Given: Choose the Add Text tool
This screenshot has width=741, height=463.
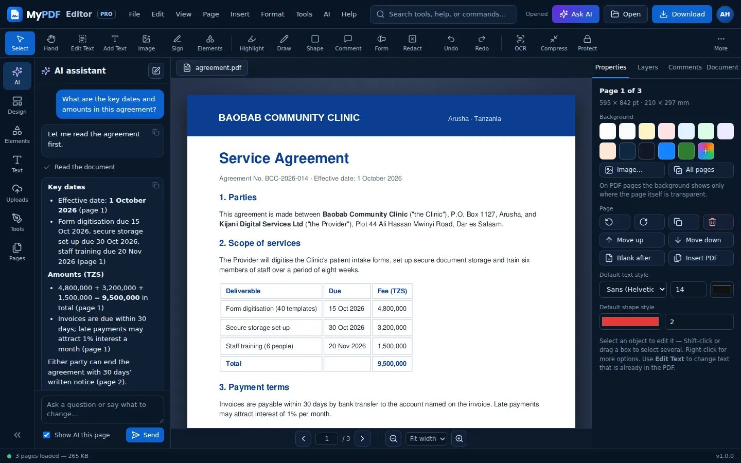Looking at the screenshot, I should click(115, 43).
